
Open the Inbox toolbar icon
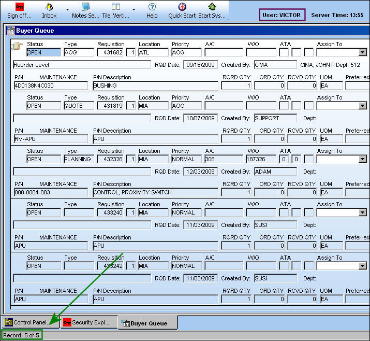pos(49,7)
